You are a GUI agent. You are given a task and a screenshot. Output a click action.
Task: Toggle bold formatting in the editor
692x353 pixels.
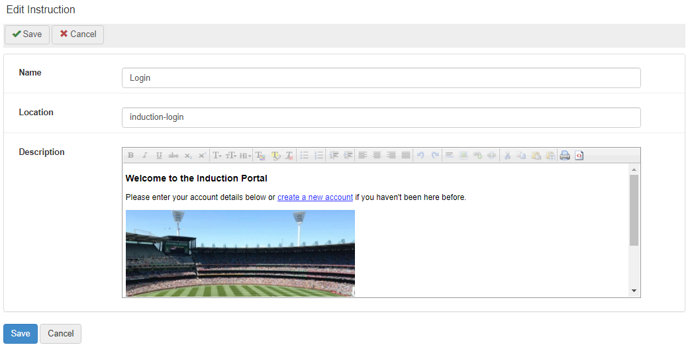130,156
